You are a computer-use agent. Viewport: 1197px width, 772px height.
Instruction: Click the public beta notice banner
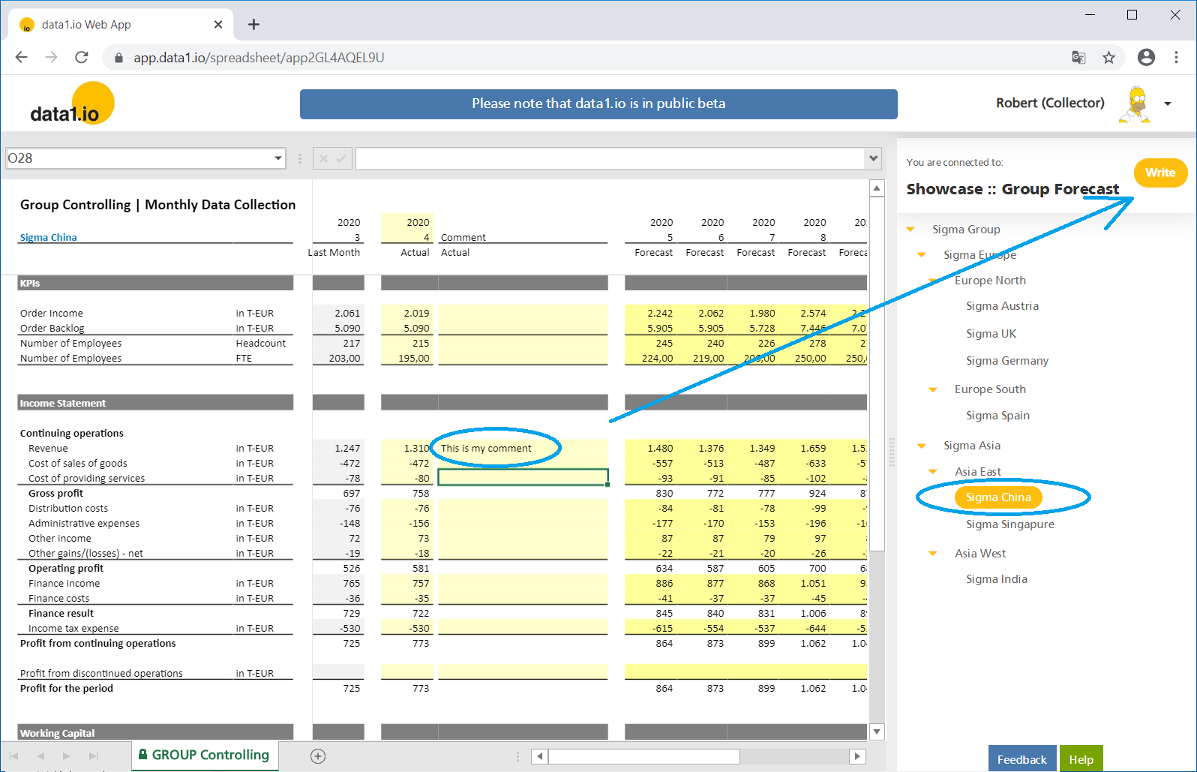(x=598, y=104)
